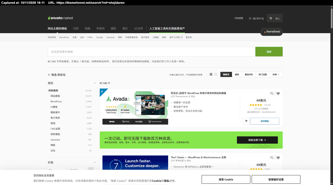Image resolution: width=333 pixels, height=185 pixels.
Task: Open the 我们的产品 grid menu
Action: coord(256,18)
